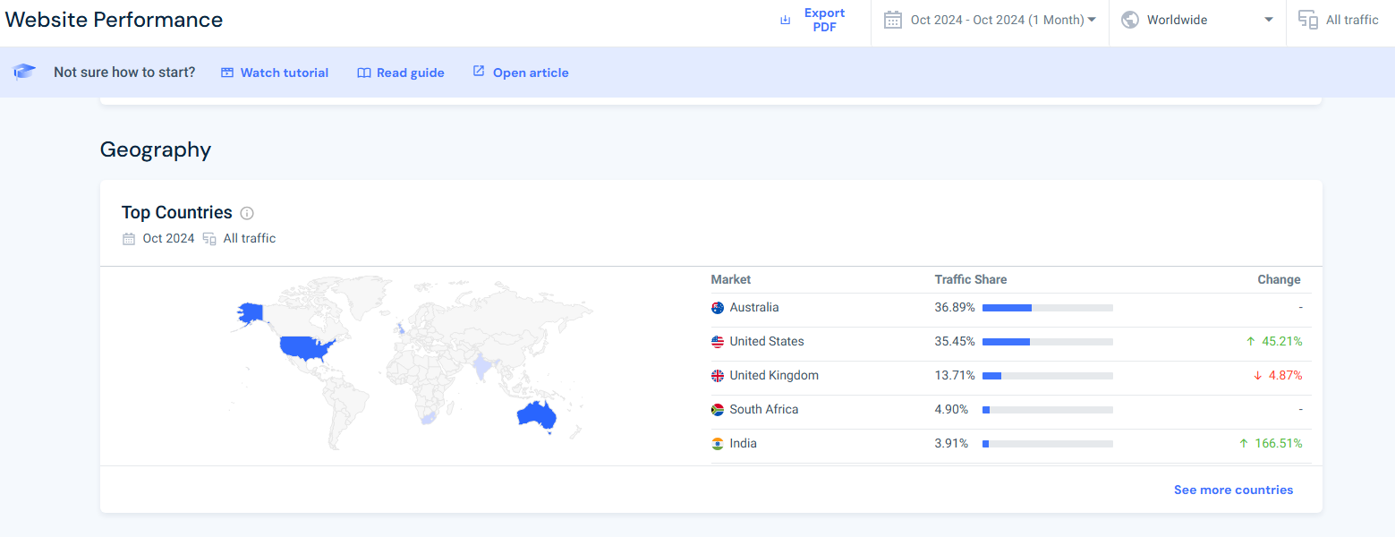
Task: Select the All traffic filter in header
Action: click(x=1340, y=20)
